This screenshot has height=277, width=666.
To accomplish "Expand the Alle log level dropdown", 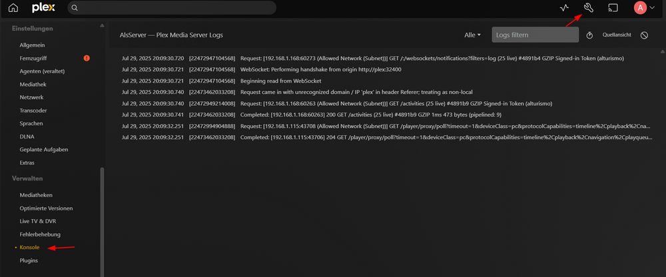I will pos(472,35).
